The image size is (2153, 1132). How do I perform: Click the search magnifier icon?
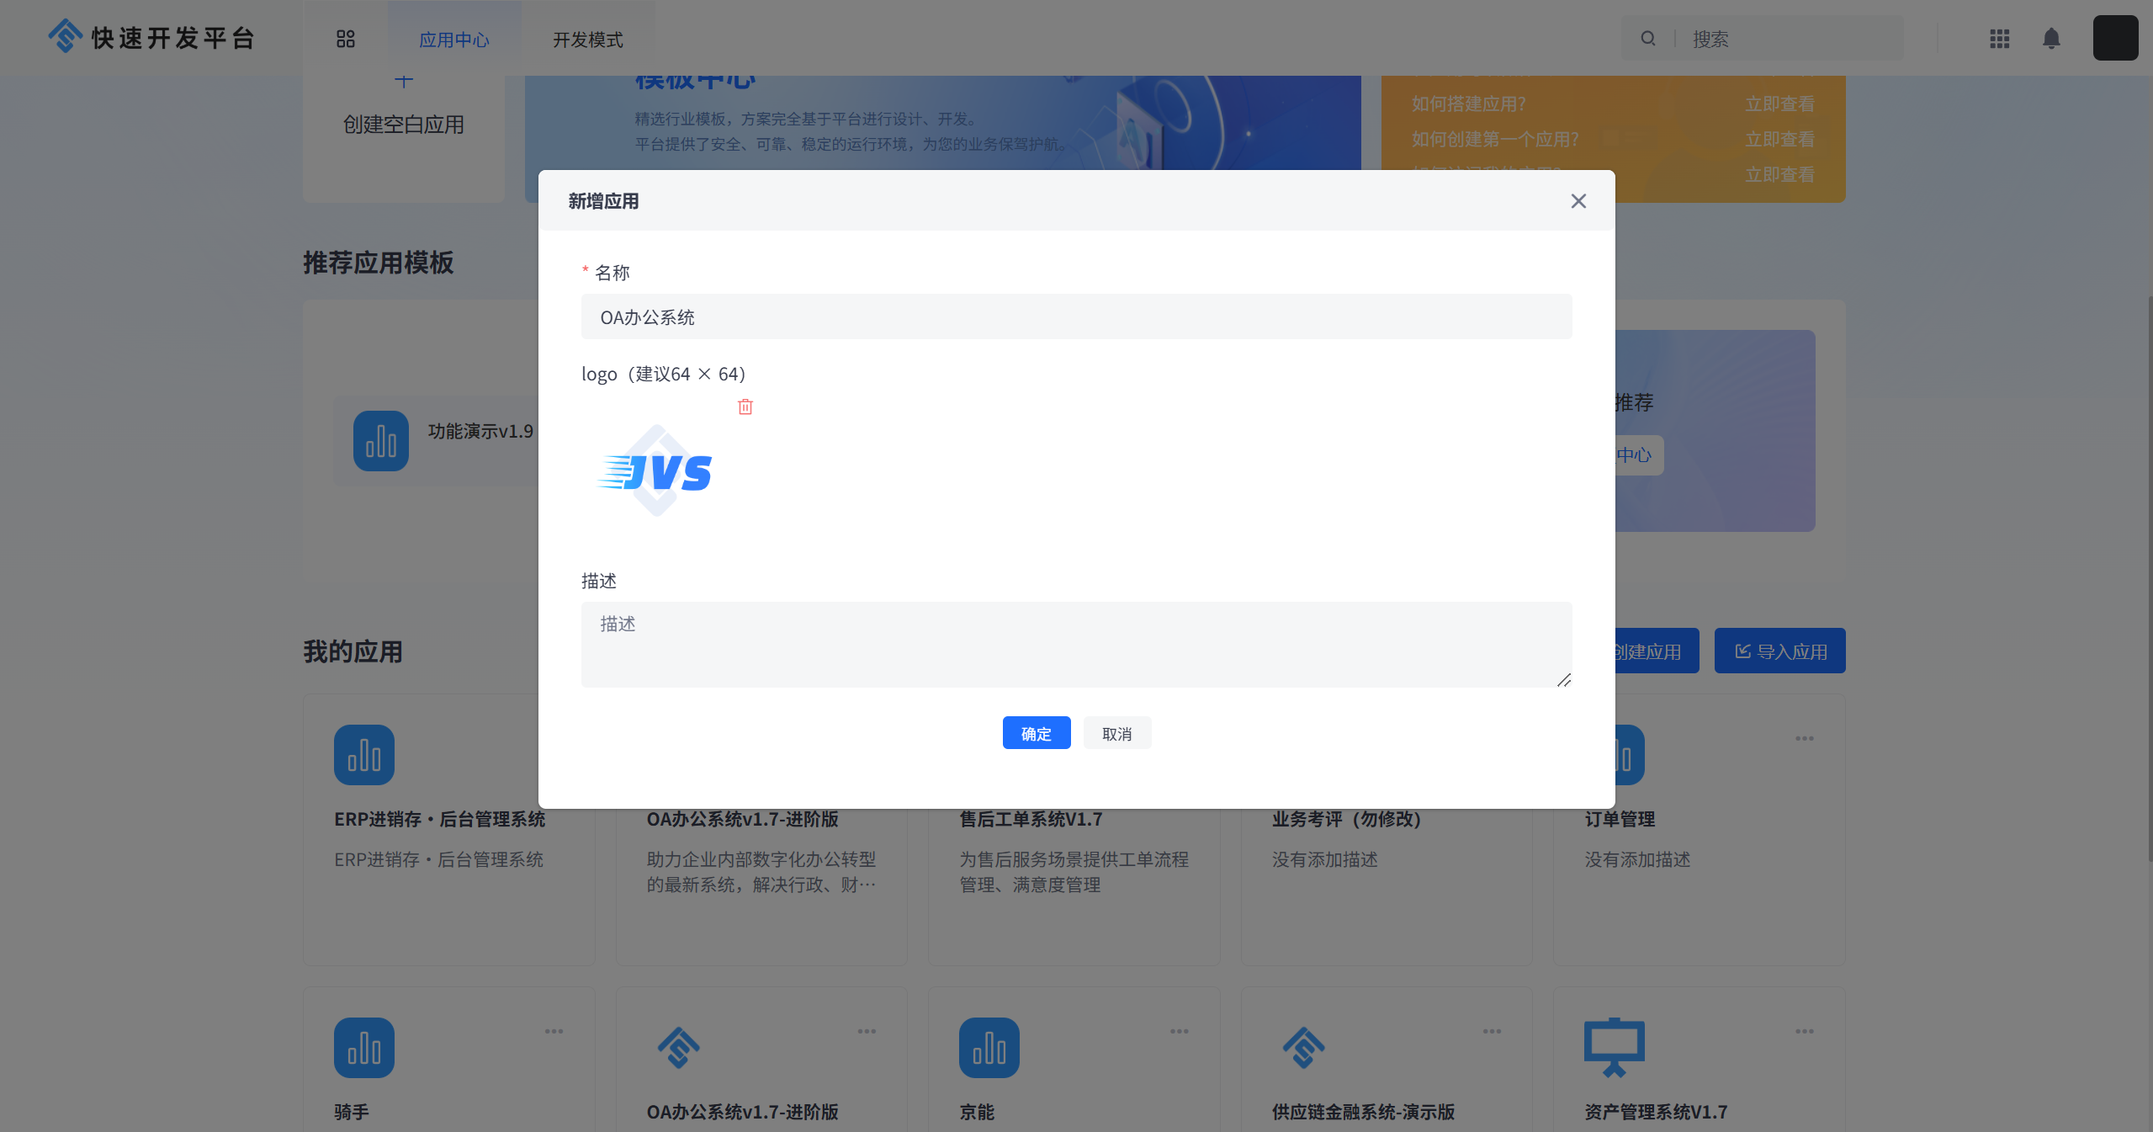[x=1647, y=39]
